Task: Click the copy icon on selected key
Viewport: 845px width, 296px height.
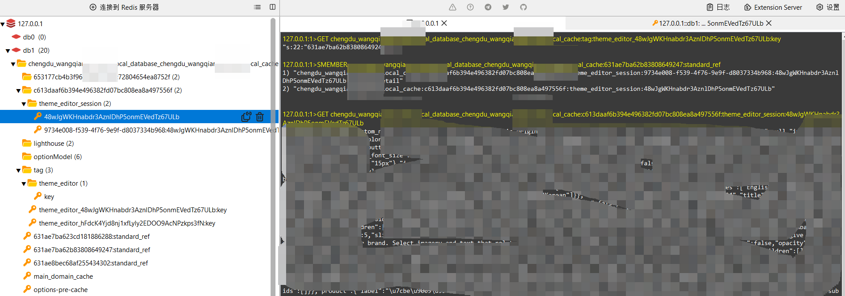Action: pos(246,117)
